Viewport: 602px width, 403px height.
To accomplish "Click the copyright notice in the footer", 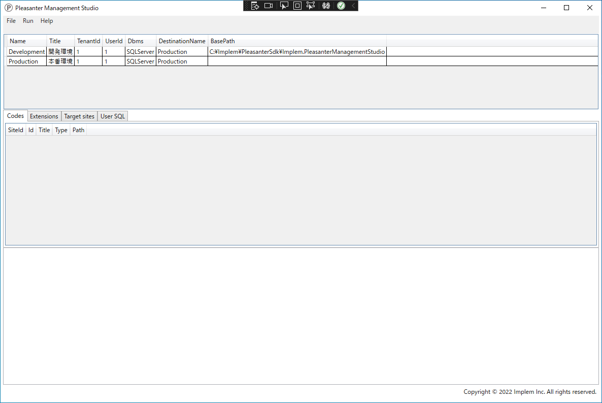I will [x=530, y=391].
